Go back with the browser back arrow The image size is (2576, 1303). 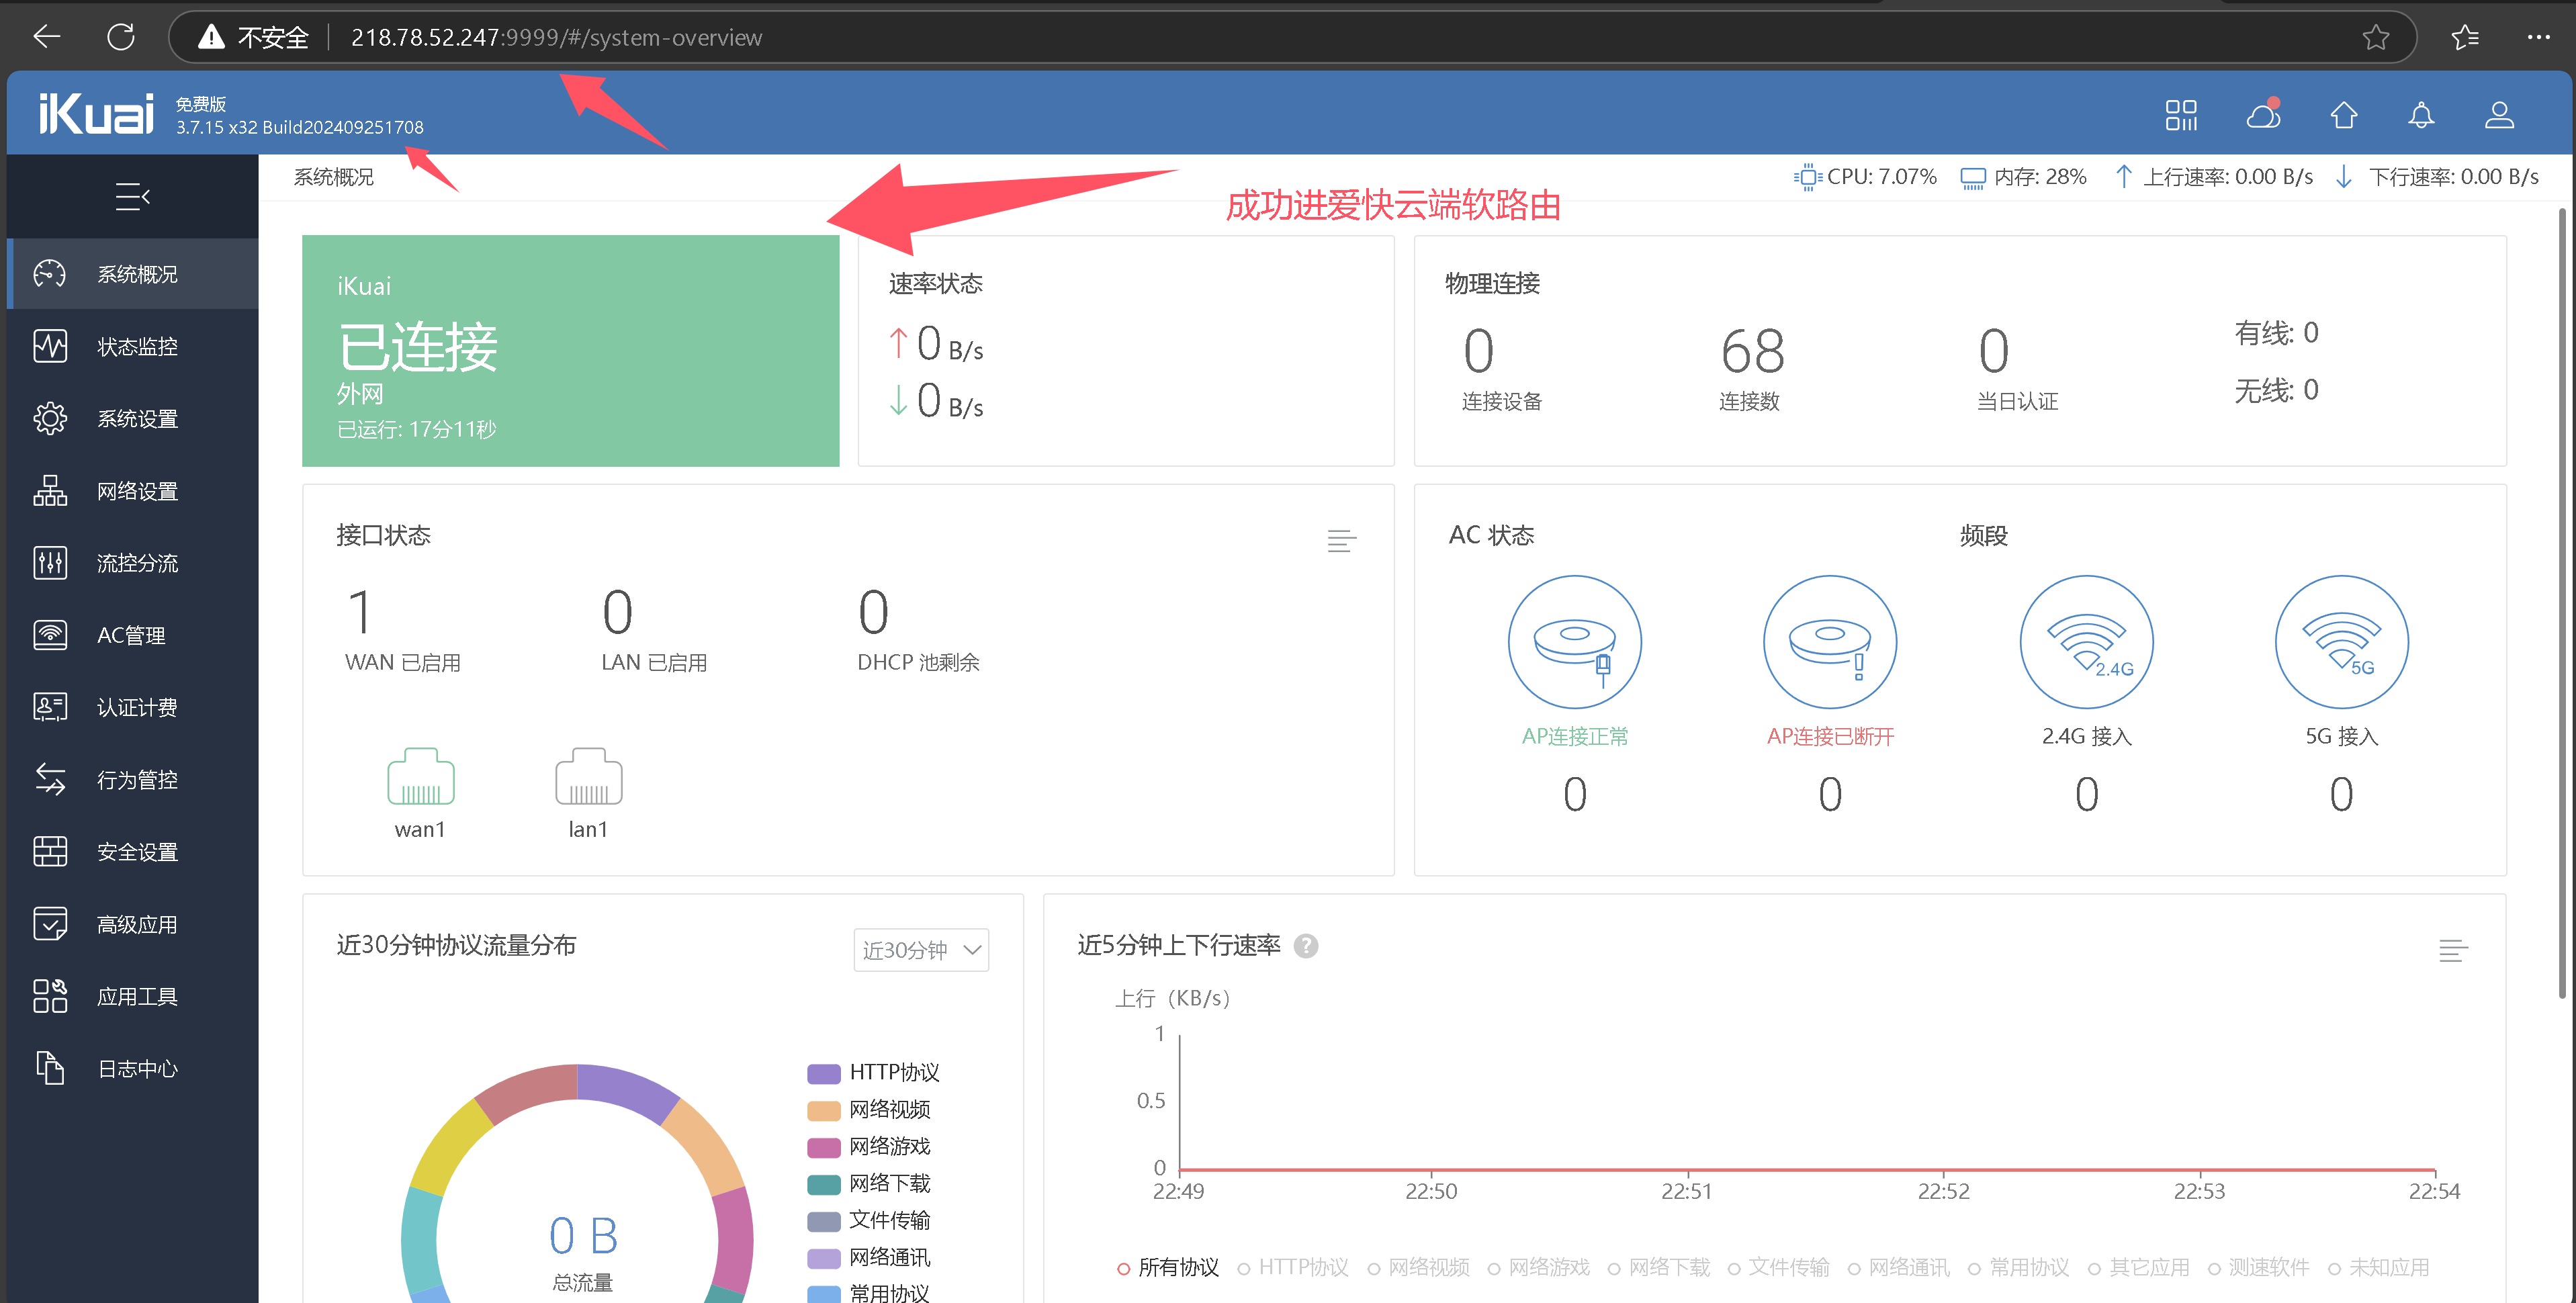46,38
